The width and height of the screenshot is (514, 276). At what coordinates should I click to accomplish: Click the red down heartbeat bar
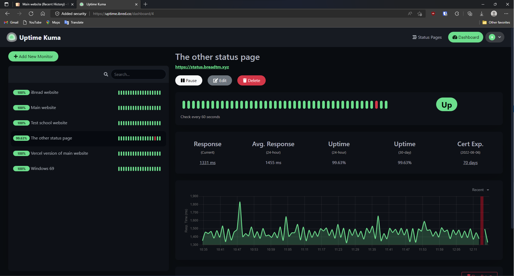point(376,105)
